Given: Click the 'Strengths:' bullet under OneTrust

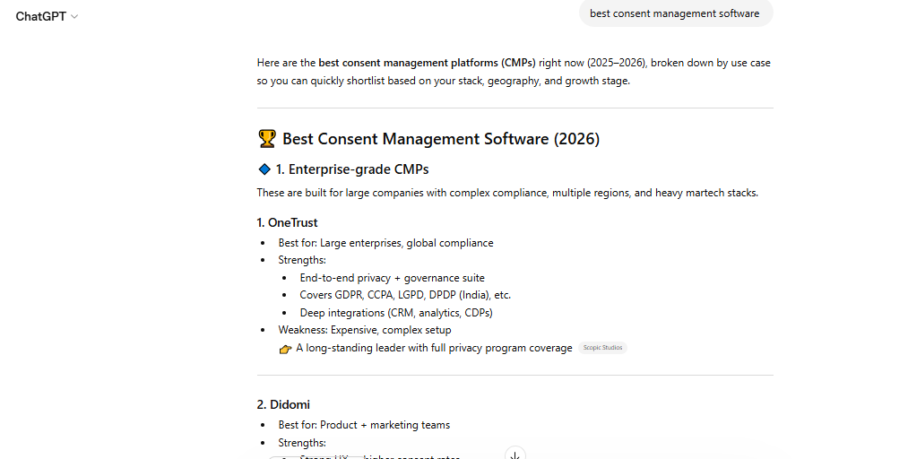Looking at the screenshot, I should pos(302,260).
